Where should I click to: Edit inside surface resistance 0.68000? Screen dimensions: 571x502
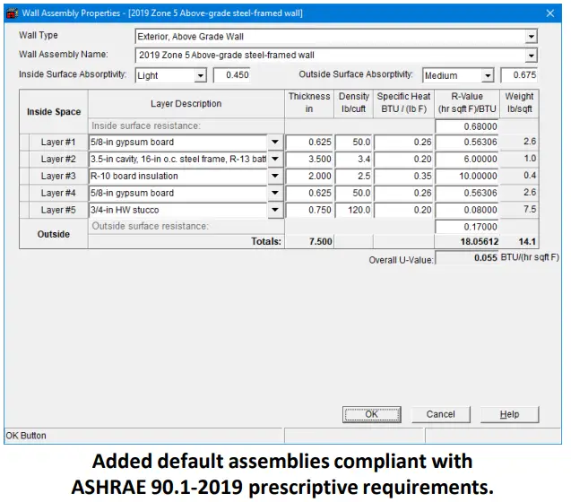coord(467,126)
